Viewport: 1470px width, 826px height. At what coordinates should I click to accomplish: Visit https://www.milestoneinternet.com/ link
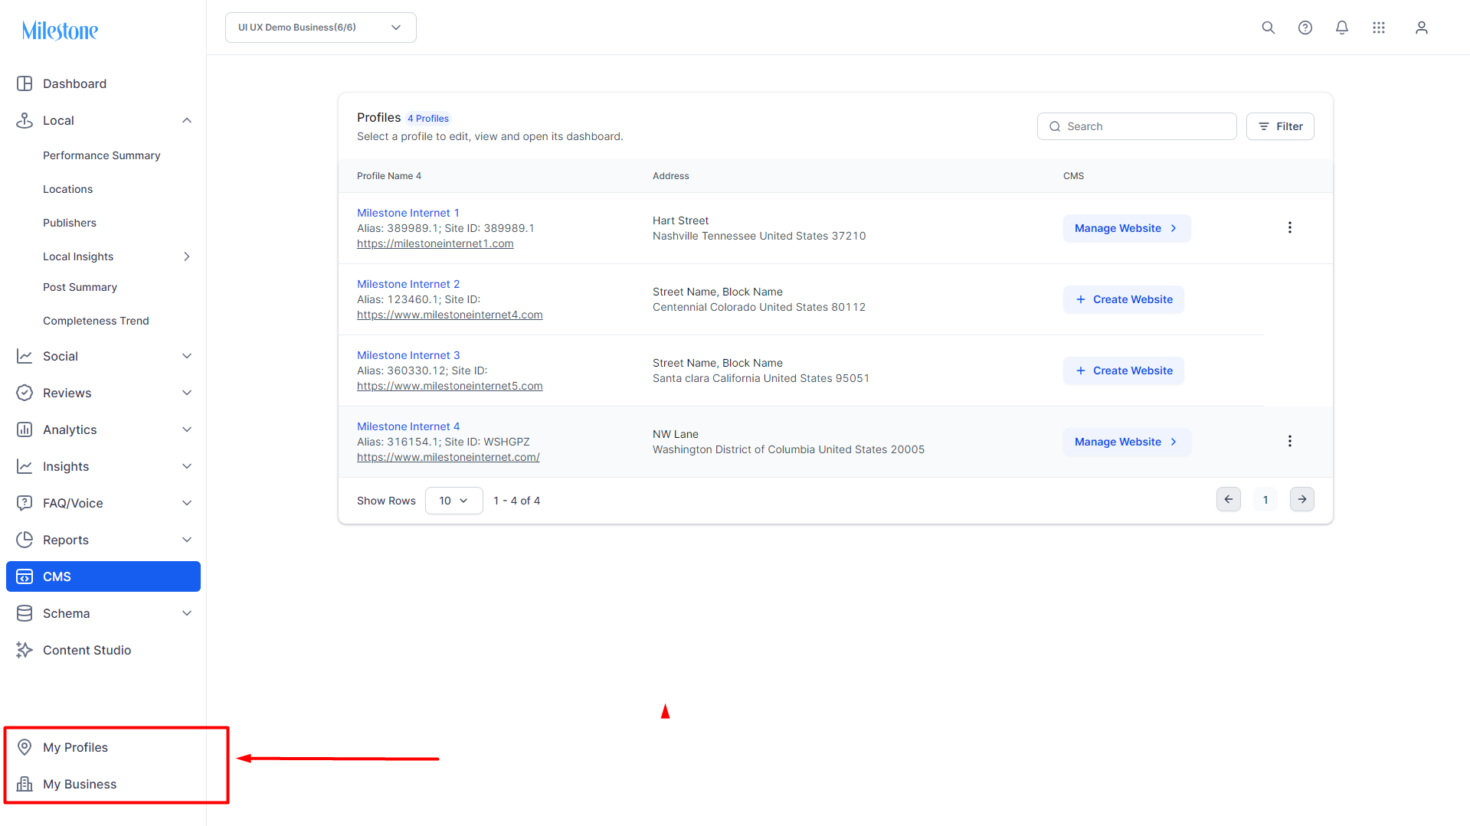tap(448, 457)
